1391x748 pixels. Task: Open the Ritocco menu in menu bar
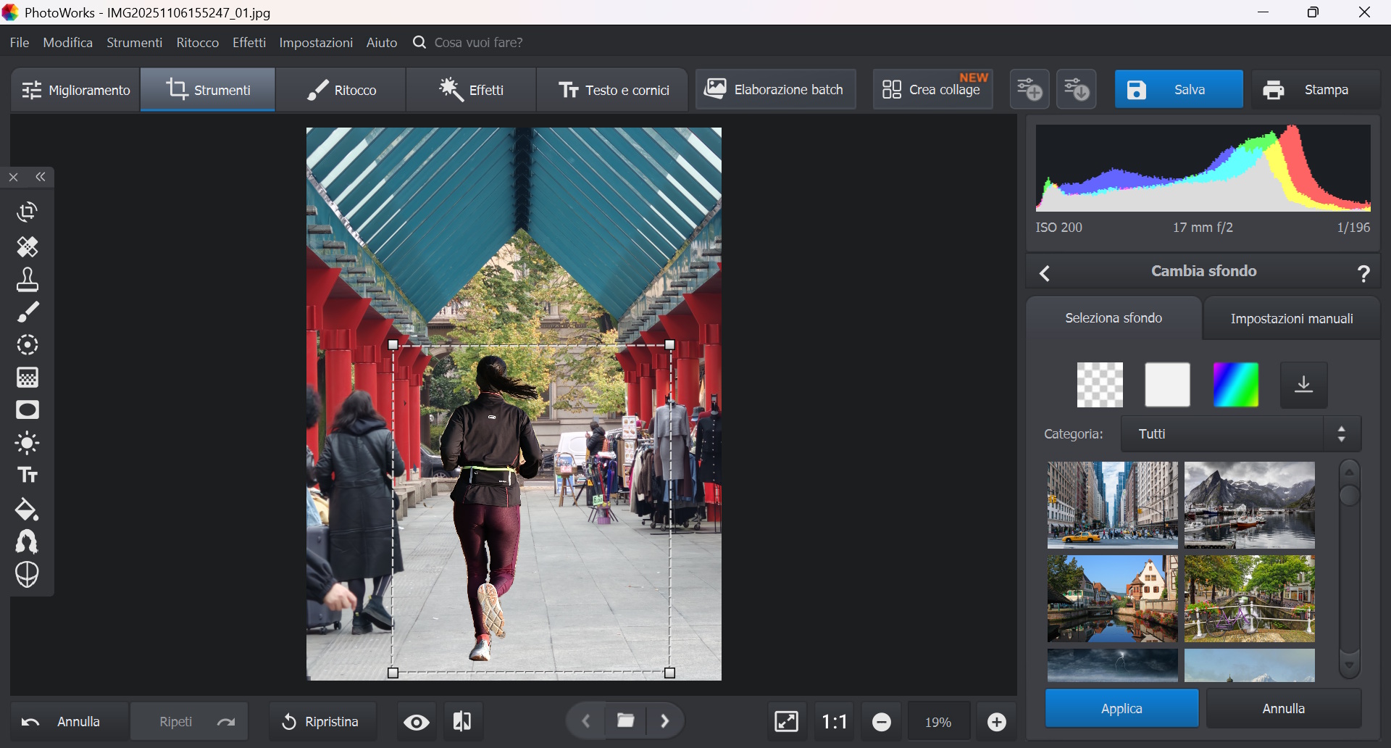(197, 43)
